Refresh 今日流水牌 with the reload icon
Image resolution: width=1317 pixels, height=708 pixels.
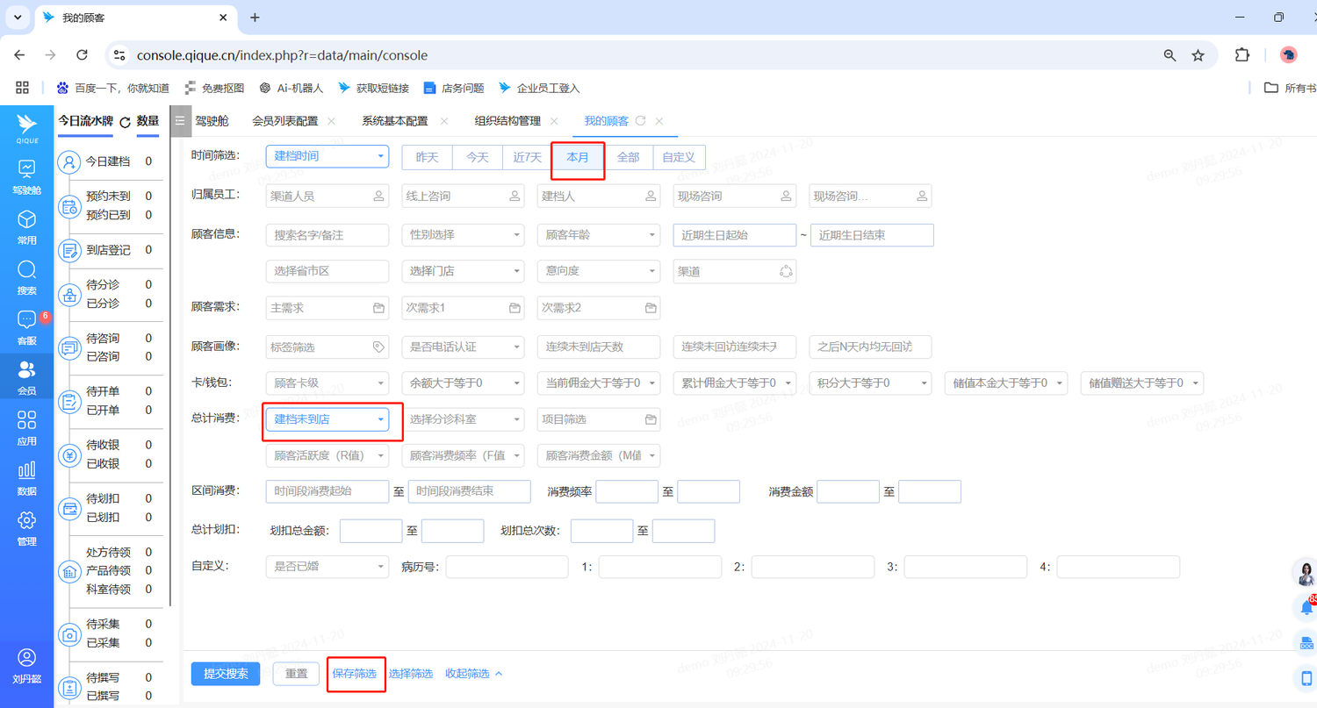click(x=125, y=122)
